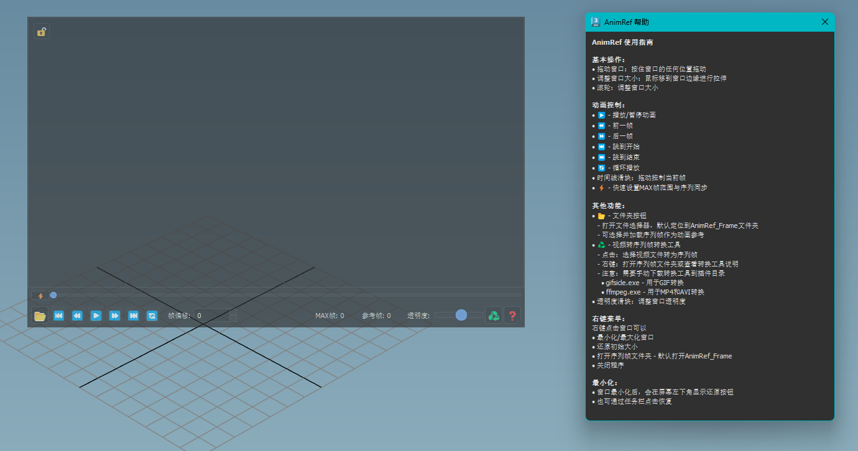The height and width of the screenshot is (451, 858).
Task: Click the MAX帧: 0 readout
Action: [330, 316]
